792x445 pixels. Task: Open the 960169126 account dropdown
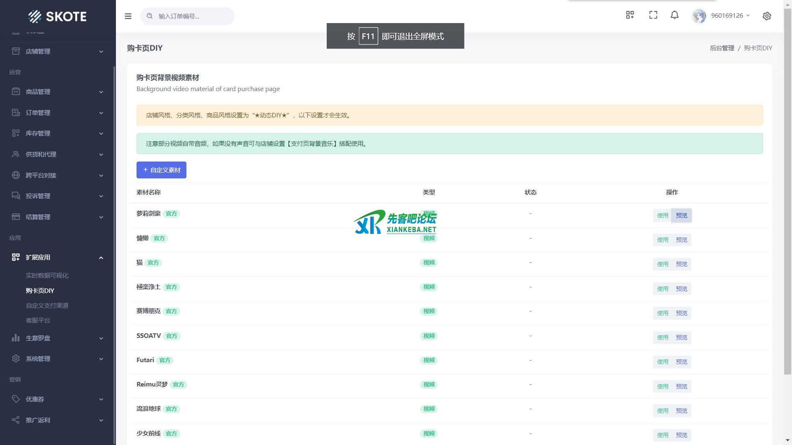[x=730, y=16]
